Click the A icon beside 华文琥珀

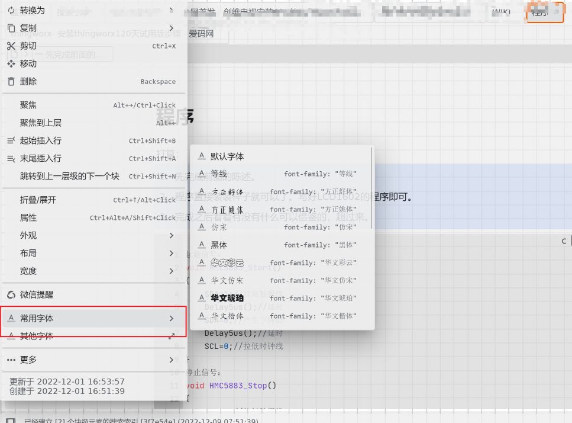[x=202, y=298]
